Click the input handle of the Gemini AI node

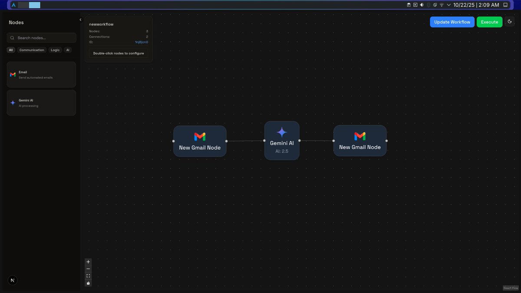[x=264, y=141]
